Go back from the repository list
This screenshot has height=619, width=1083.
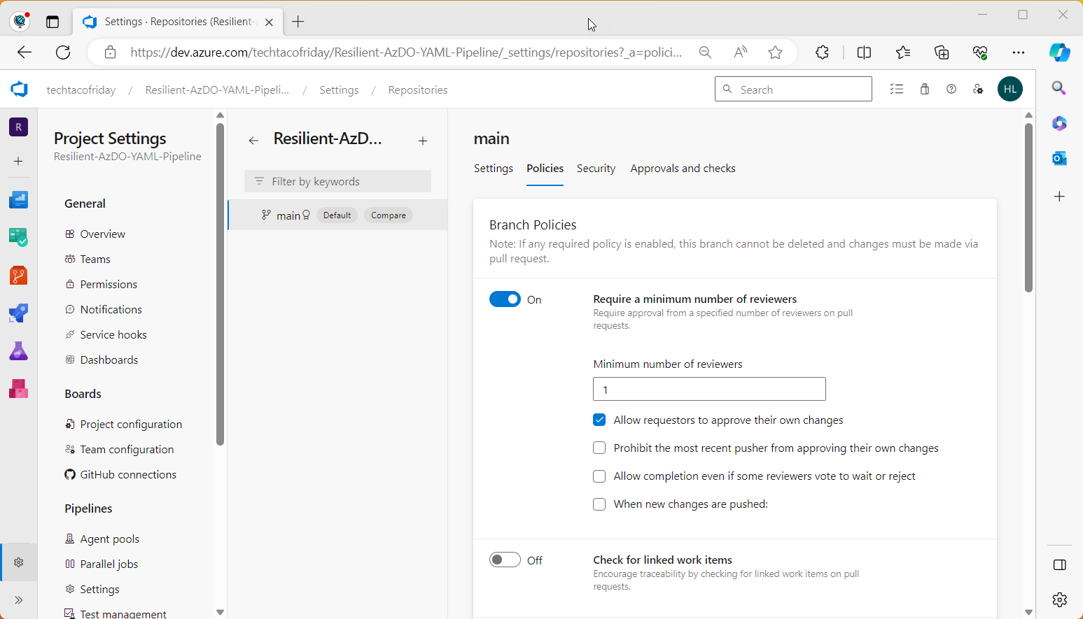pyautogui.click(x=253, y=141)
